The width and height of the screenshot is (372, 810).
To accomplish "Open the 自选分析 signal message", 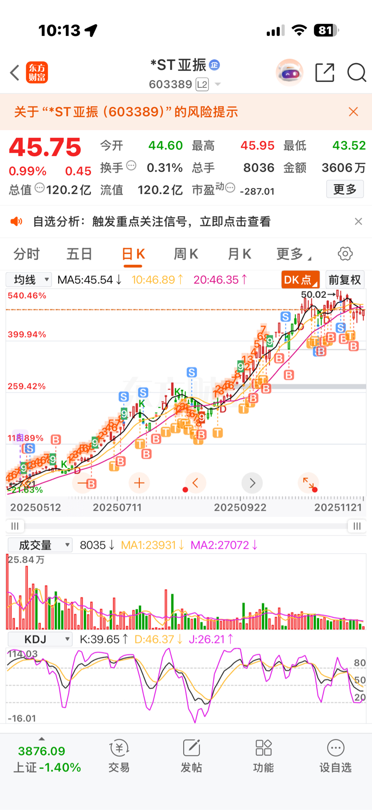I will [152, 222].
